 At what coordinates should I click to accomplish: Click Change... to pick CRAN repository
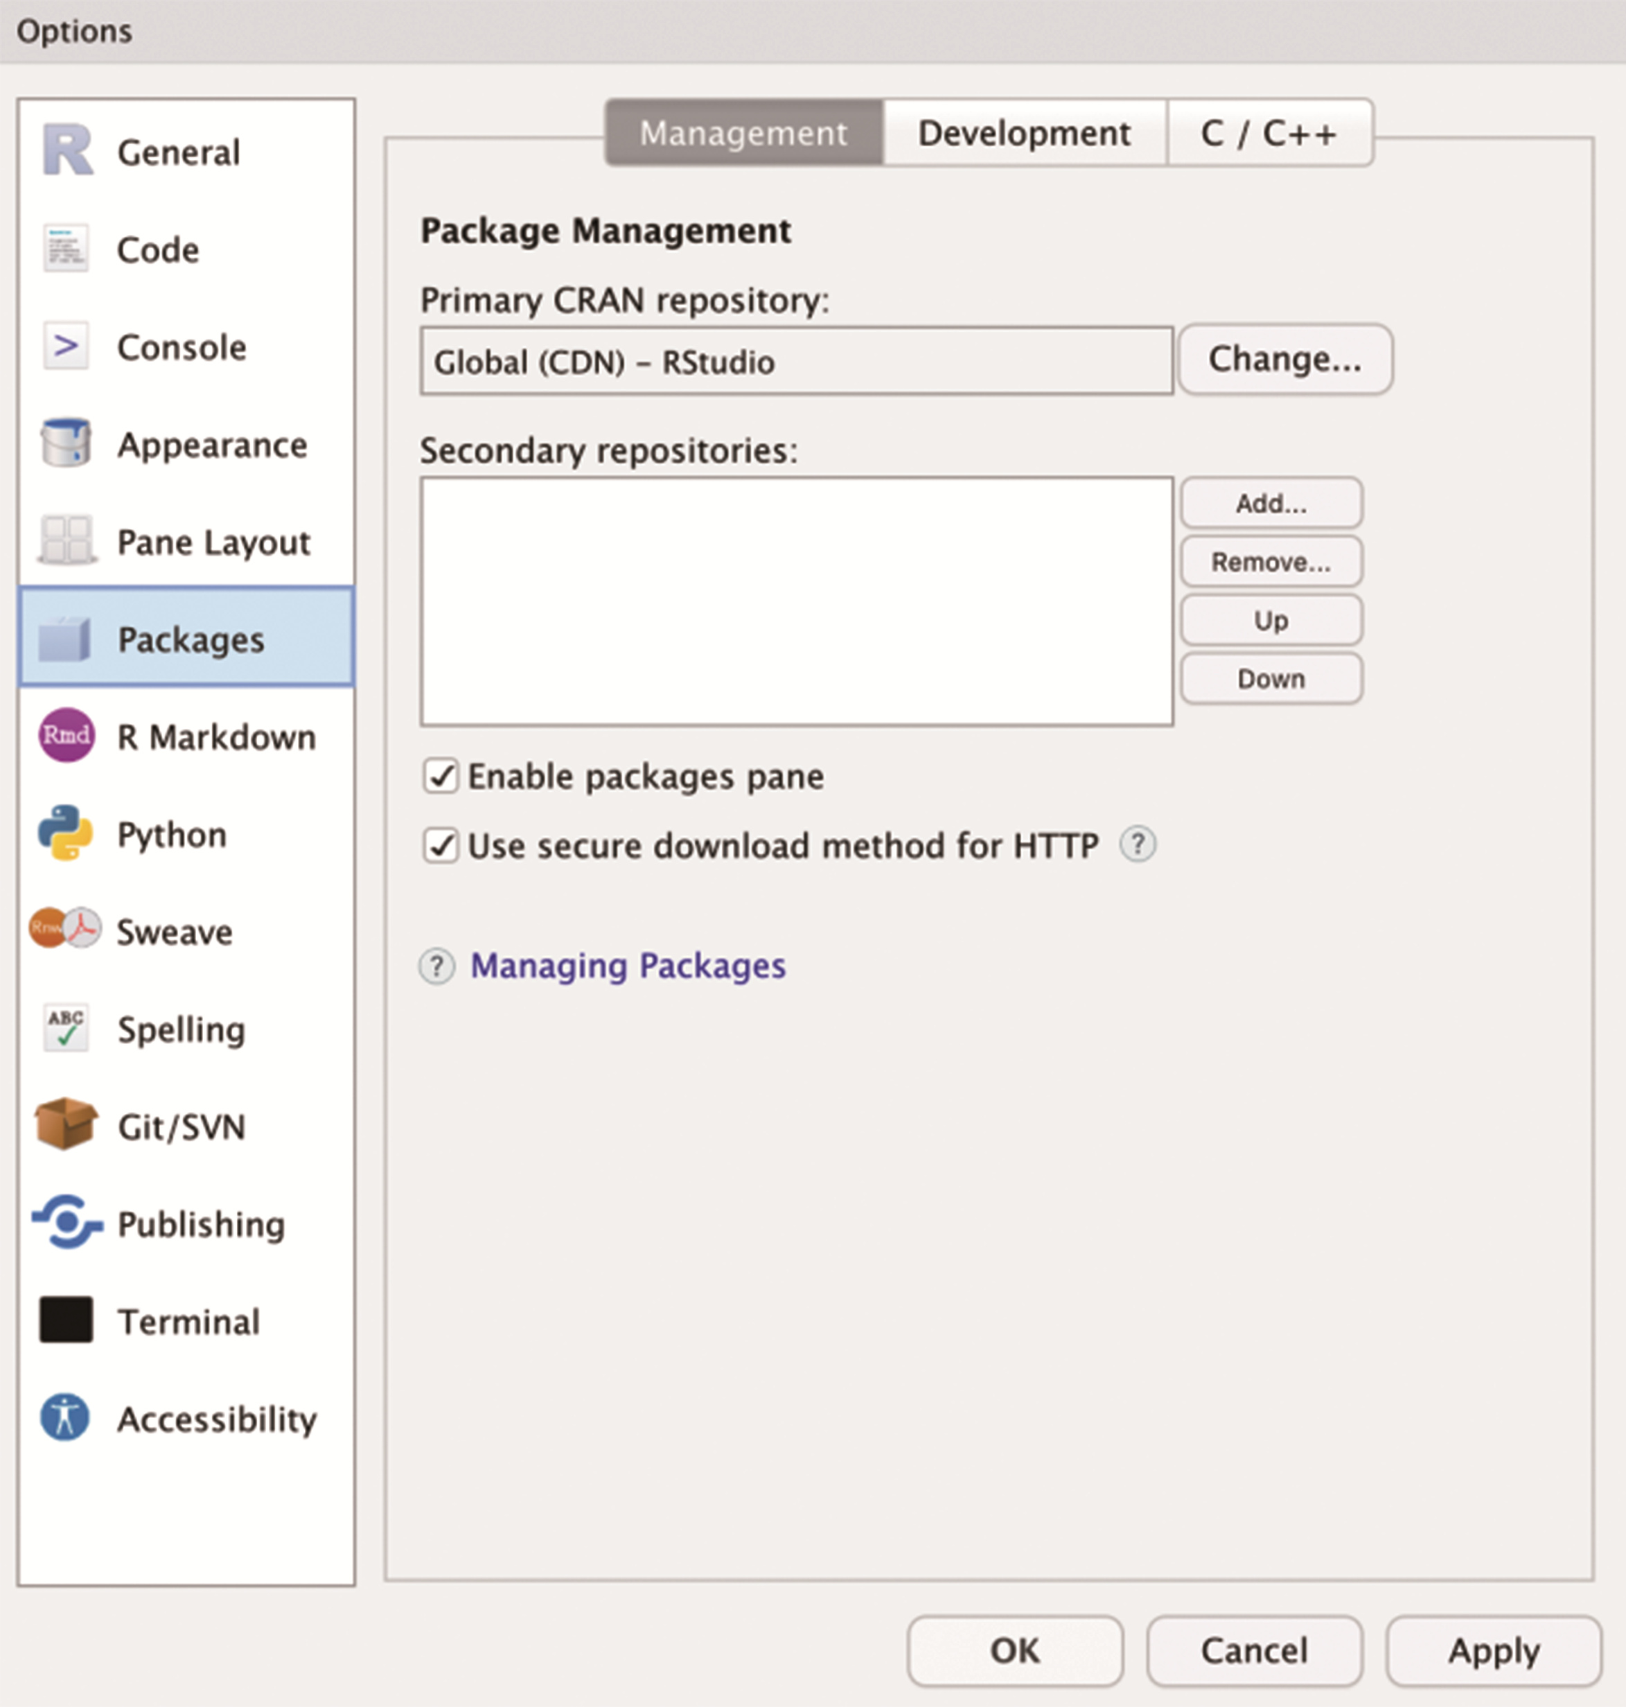(x=1285, y=359)
